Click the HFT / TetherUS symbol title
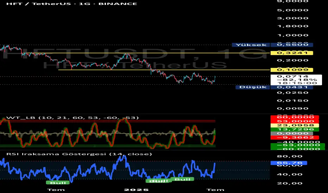This screenshot has width=328, height=193. pos(71,4)
